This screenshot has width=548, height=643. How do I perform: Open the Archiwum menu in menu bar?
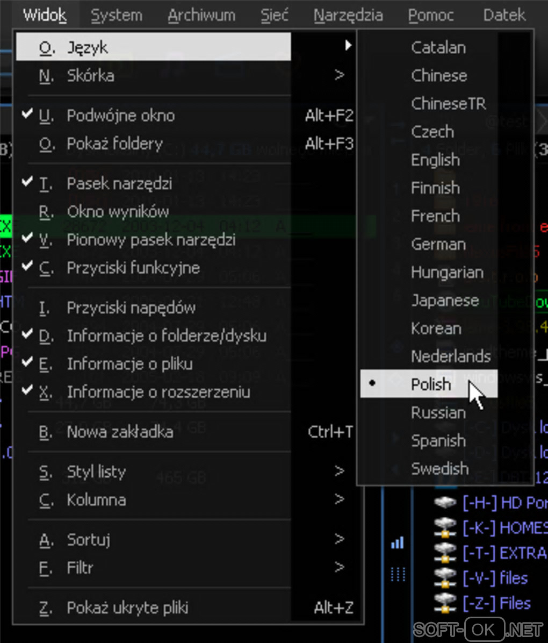click(201, 15)
